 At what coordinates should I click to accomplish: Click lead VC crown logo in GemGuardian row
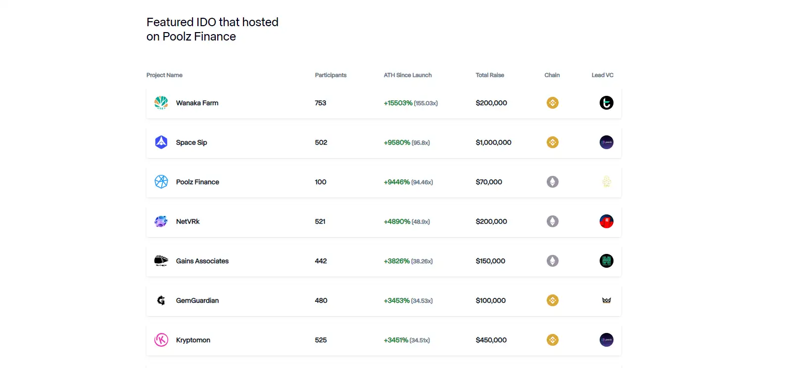tap(606, 300)
